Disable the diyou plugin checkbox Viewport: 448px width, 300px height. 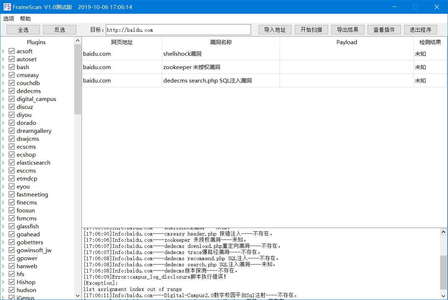pos(12,115)
